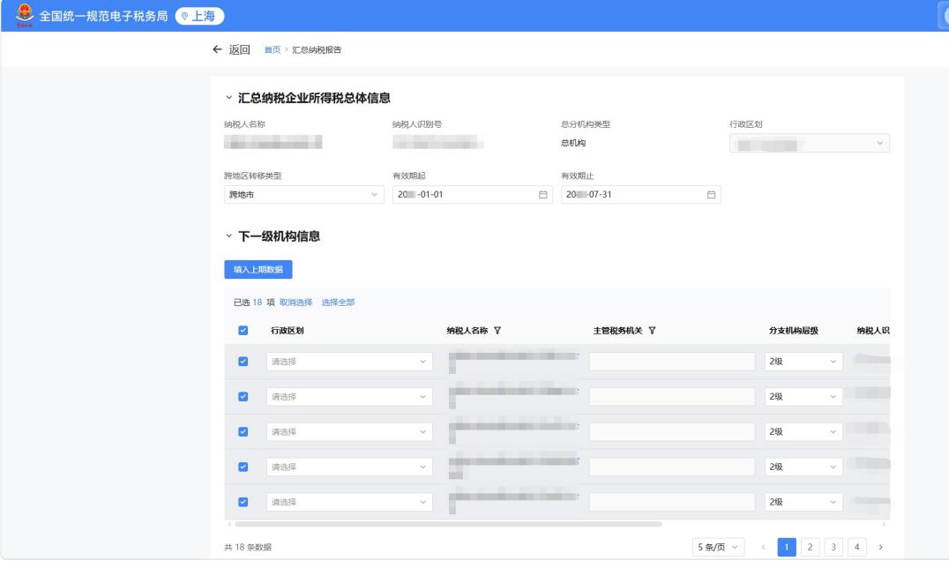Click the 选择全部 link
This screenshot has height=561, width=949.
tap(338, 302)
